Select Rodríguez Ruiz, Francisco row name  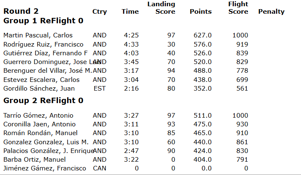coord(43,44)
